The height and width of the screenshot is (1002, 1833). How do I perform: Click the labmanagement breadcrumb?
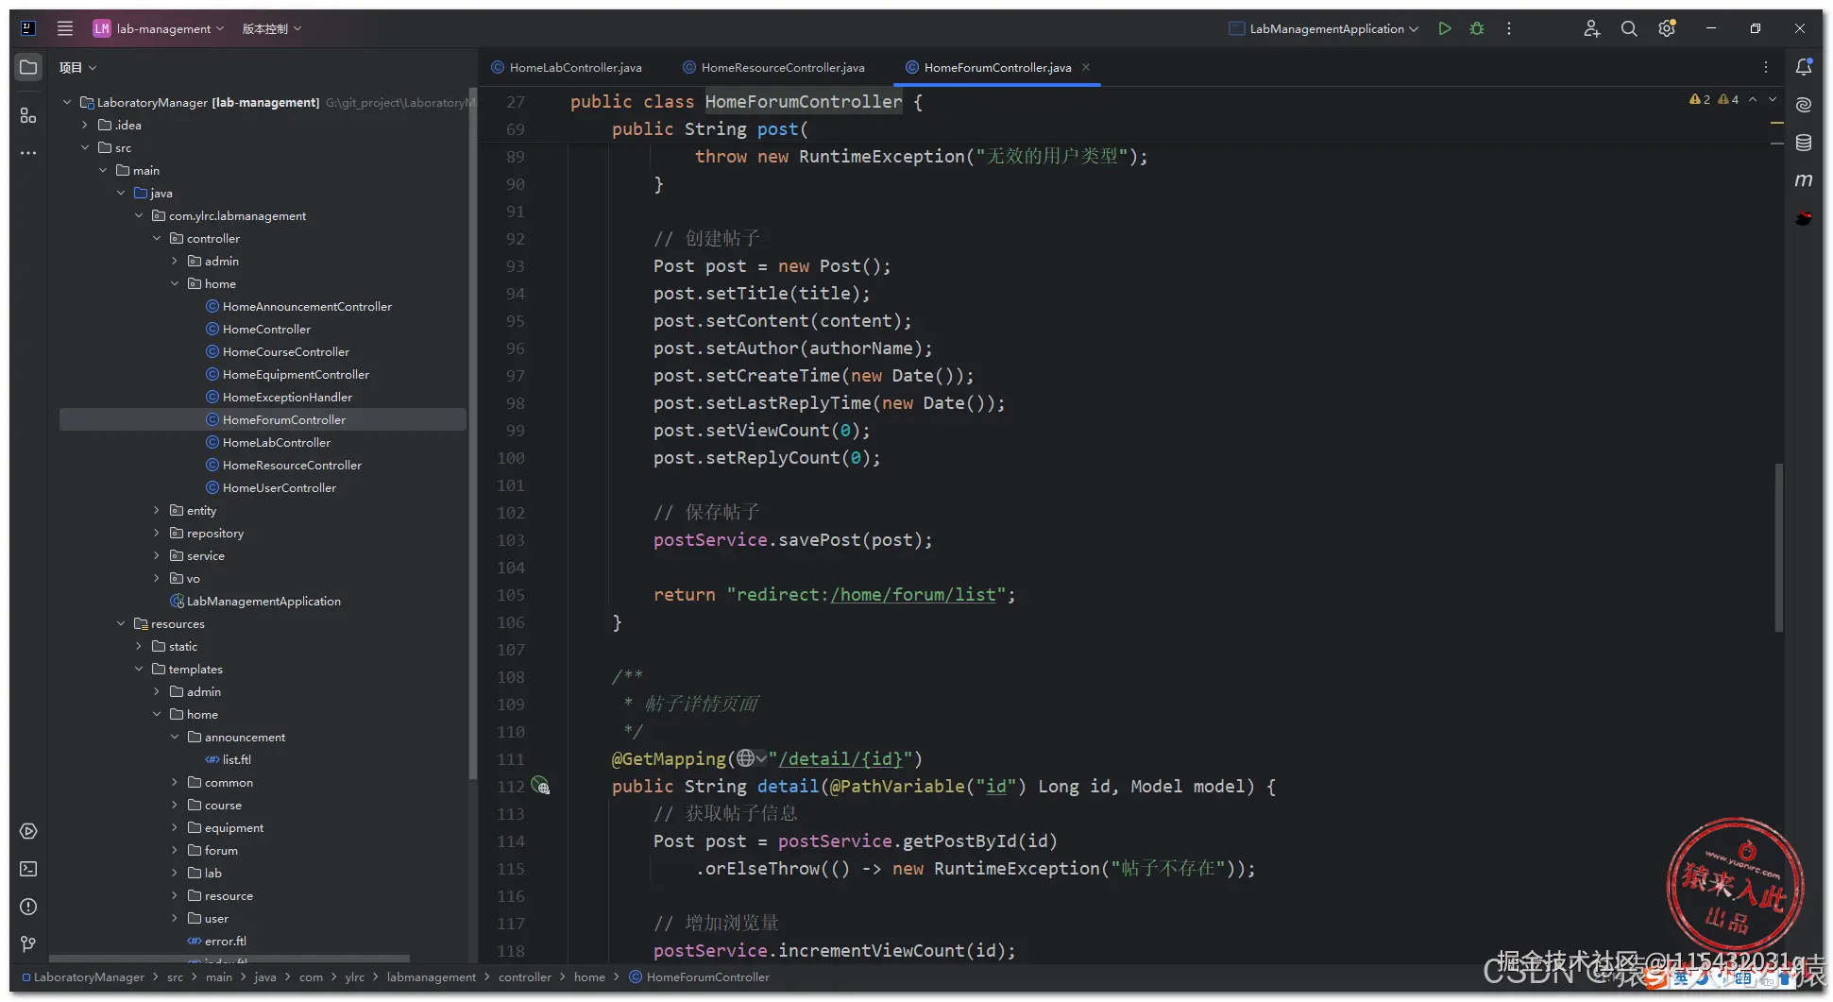tap(431, 977)
